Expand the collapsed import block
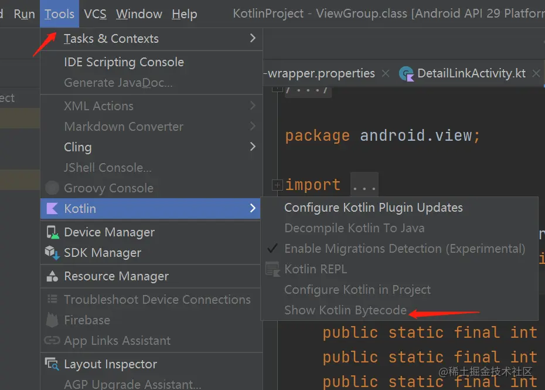Screen dimensions: 545x390 click(x=277, y=185)
